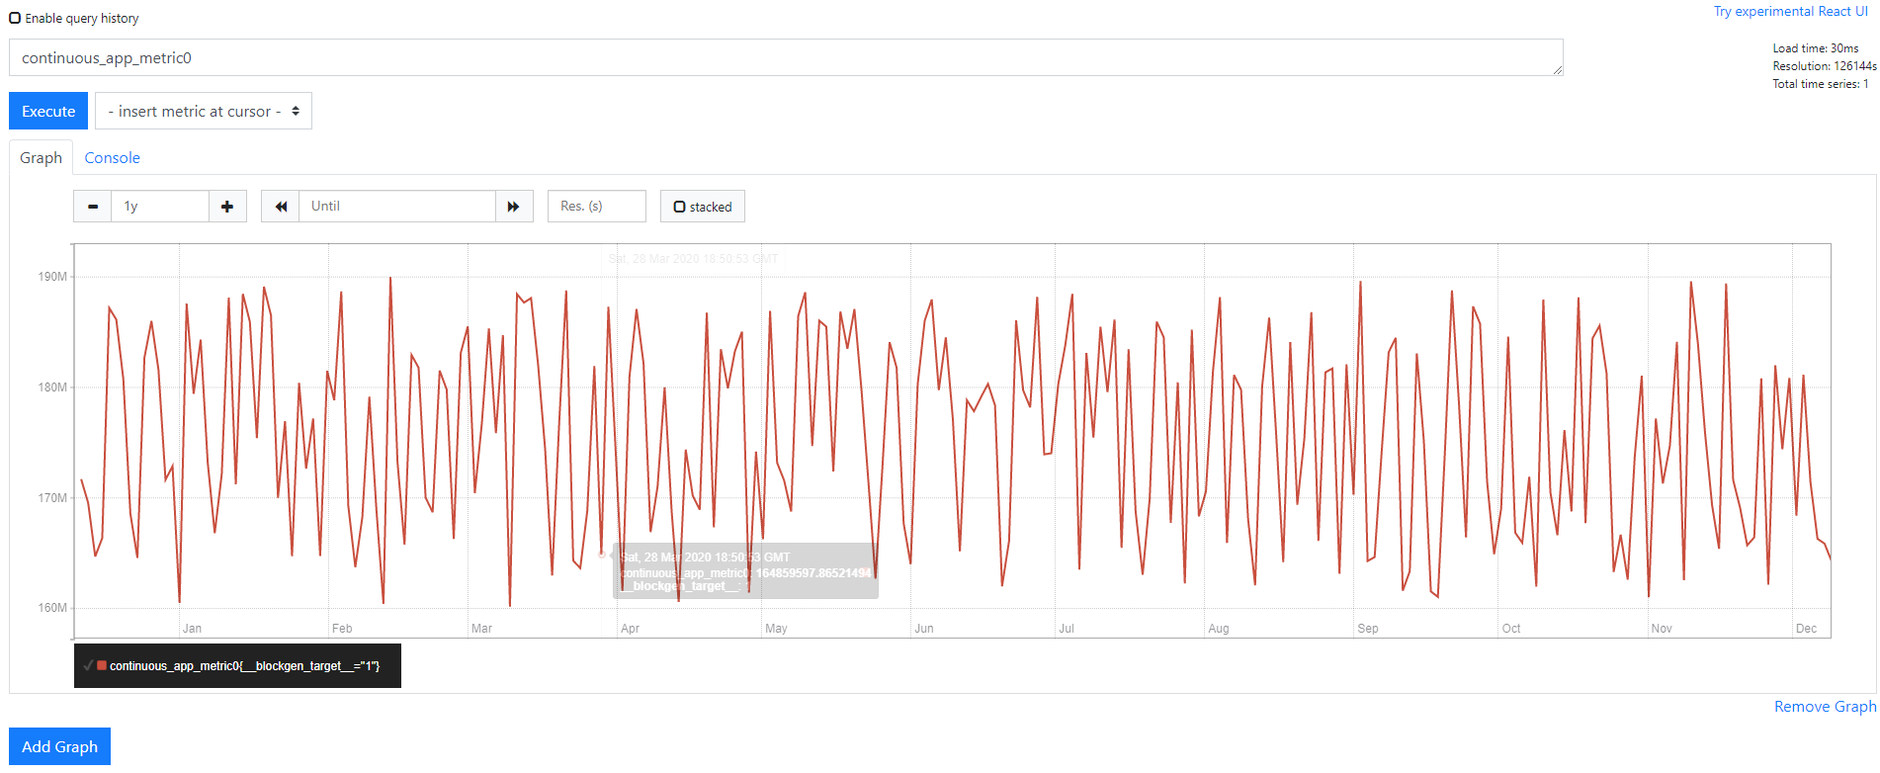Click the 1y time range field
The height and width of the screenshot is (773, 1880).
coord(159,207)
